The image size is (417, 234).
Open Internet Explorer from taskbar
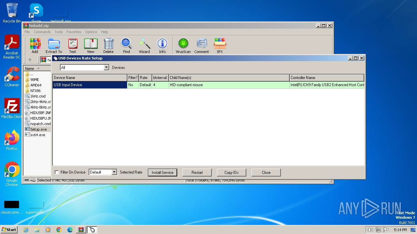coord(26,230)
